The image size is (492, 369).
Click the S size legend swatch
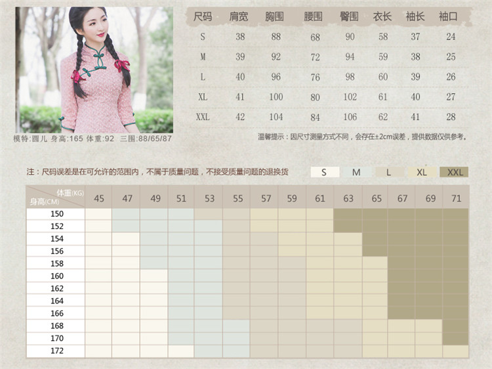(325, 172)
